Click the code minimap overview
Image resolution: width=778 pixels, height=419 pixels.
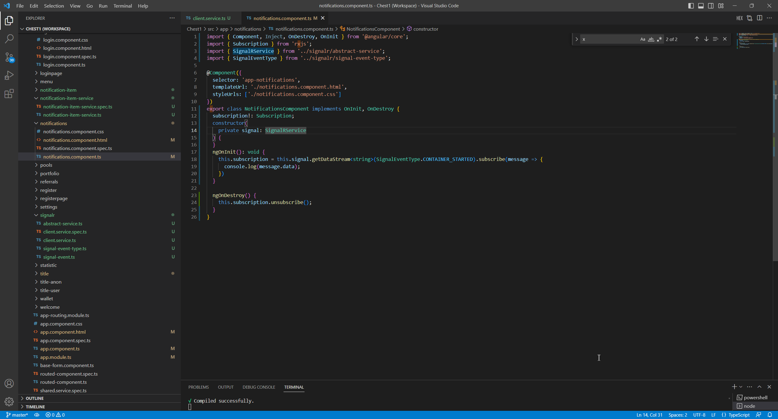pyautogui.click(x=754, y=41)
